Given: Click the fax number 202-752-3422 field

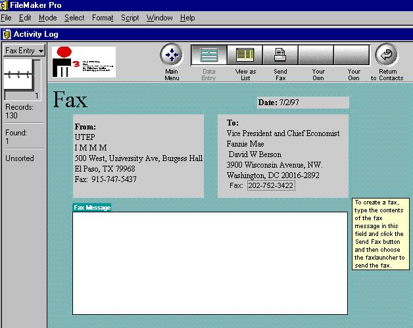Looking at the screenshot, I should (271, 186).
